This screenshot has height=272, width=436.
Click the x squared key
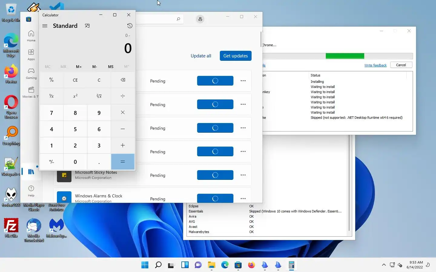[x=75, y=96]
